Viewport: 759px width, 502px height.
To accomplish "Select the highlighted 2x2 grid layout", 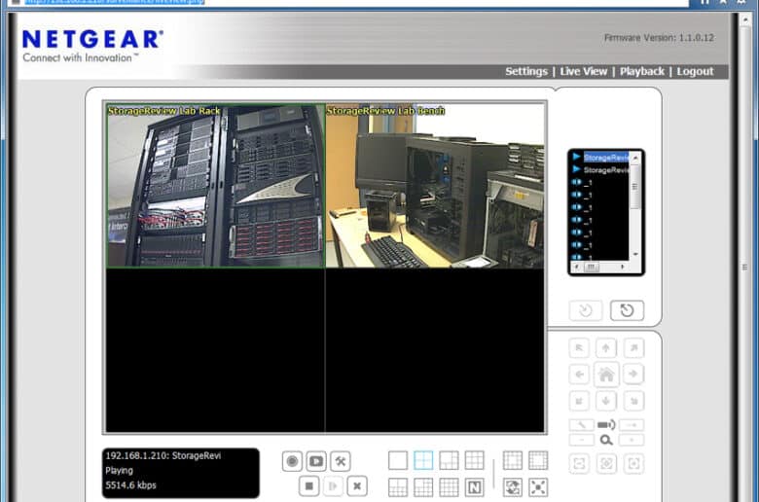I will click(423, 460).
